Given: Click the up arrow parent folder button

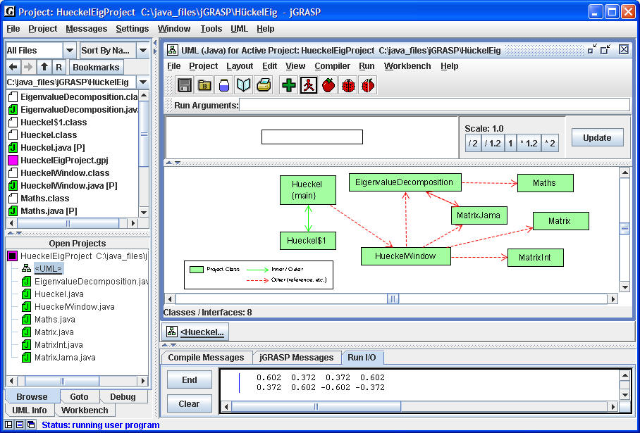Looking at the screenshot, I should coord(44,67).
